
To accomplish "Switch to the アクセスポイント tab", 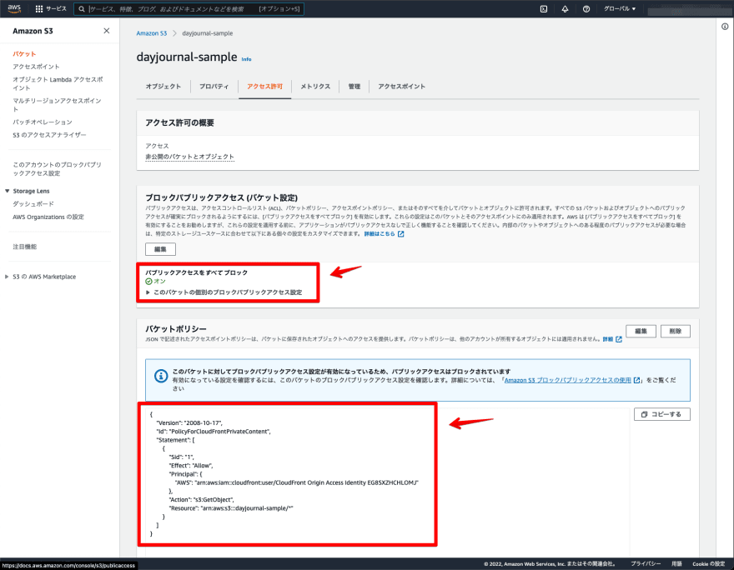I will tap(402, 87).
